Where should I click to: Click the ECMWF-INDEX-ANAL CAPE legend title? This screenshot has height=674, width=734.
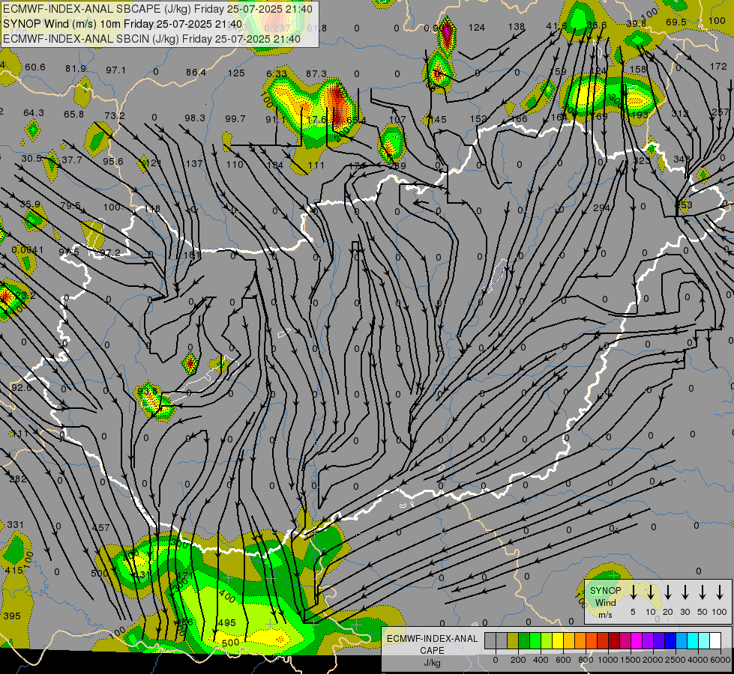click(x=432, y=645)
